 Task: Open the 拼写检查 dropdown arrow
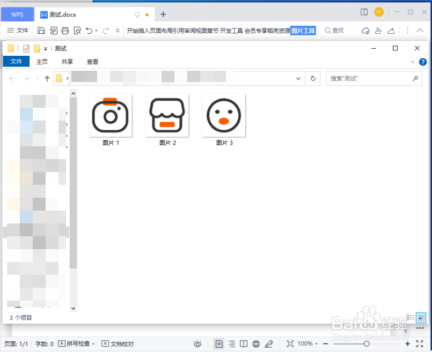click(93, 344)
